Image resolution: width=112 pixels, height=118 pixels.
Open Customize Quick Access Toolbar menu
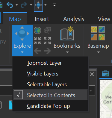55,5
